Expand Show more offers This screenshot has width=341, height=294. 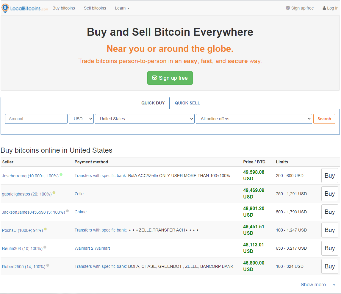click(318, 285)
